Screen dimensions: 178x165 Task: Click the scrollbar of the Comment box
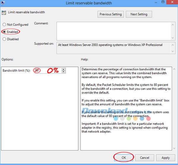pyautogui.click(x=173, y=30)
